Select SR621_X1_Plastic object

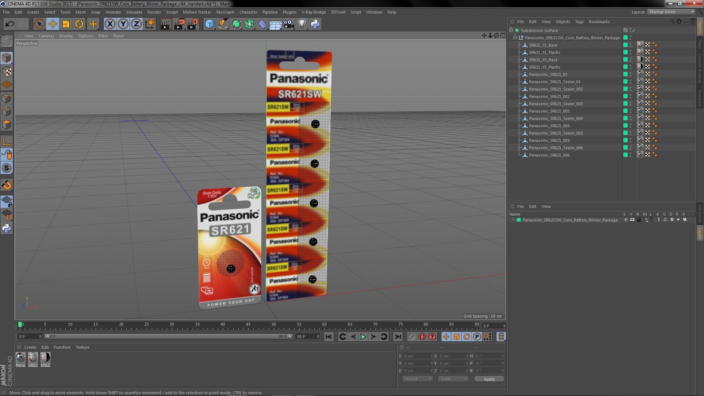544,52
